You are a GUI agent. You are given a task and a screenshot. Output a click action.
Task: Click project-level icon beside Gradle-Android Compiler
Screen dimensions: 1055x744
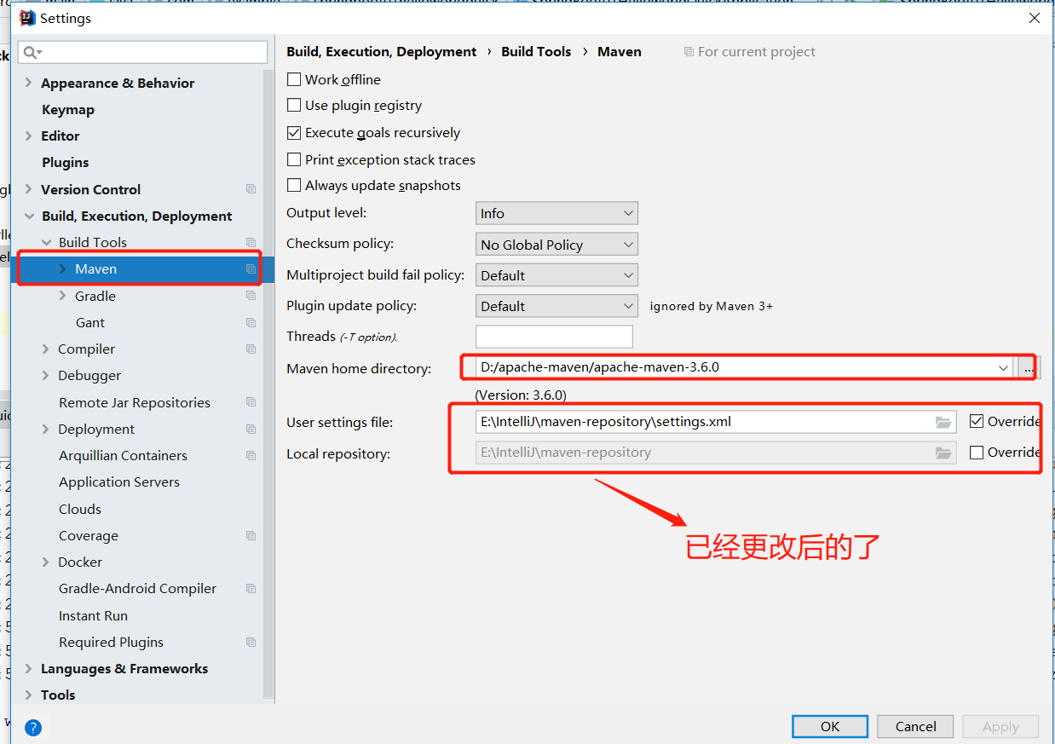[x=251, y=588]
